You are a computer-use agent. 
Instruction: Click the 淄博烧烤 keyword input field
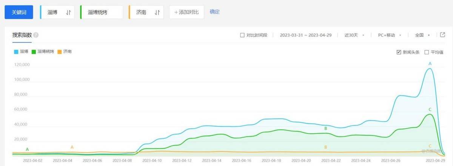(x=102, y=12)
